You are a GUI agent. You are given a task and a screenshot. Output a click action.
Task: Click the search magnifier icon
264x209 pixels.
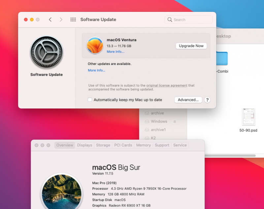click(x=170, y=20)
